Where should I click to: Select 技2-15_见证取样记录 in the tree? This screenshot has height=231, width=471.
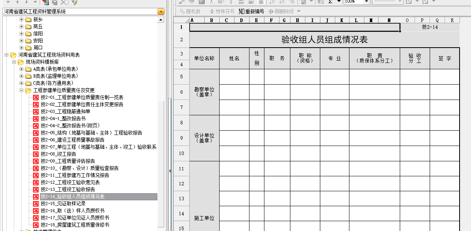click(63, 203)
